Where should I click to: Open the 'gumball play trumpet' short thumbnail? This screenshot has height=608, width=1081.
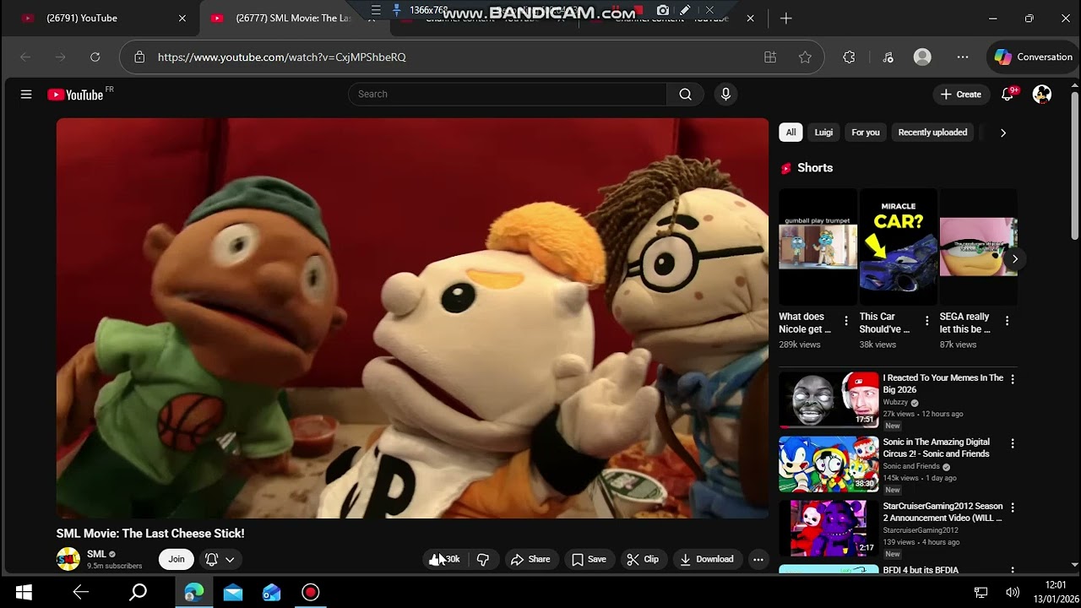[818, 246]
